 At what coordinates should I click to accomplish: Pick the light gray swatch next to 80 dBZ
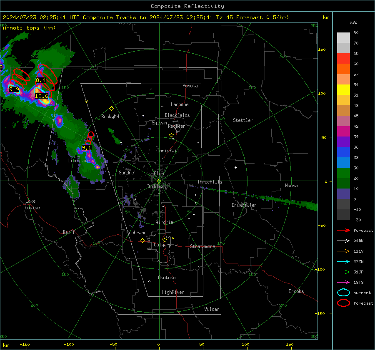[343, 38]
